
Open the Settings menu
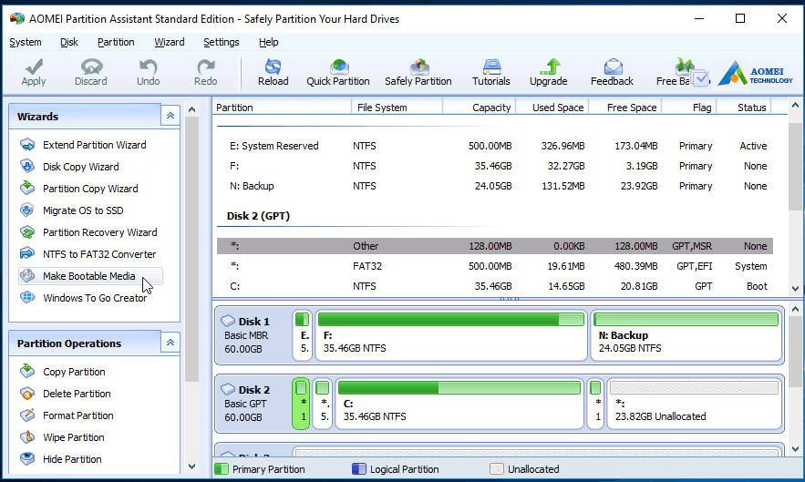222,42
